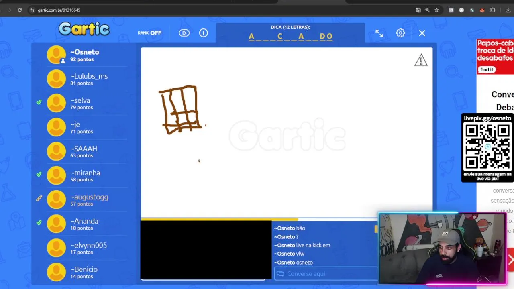The image size is (514, 289).
Task: Click the round time progress bar
Action: 259,220
